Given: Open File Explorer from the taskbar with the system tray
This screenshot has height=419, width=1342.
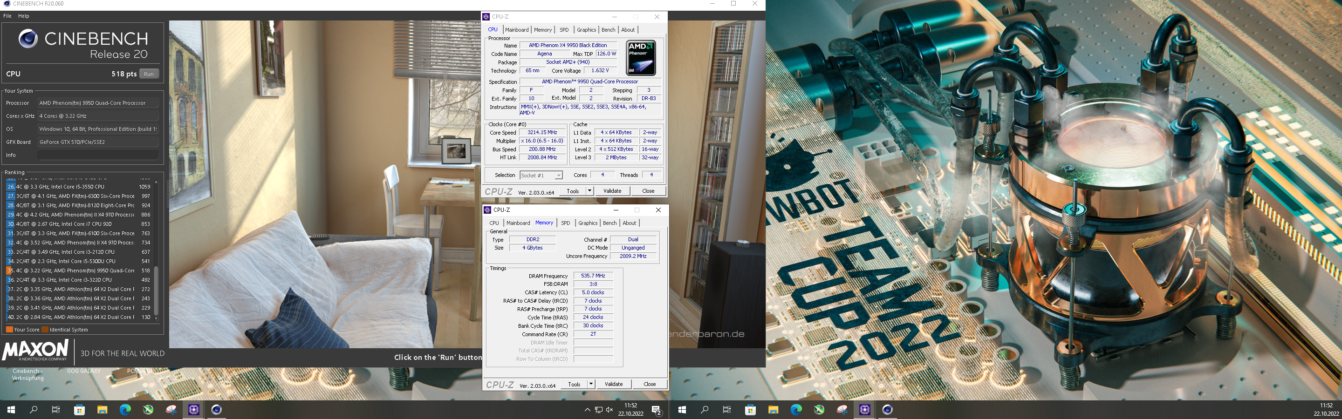Looking at the screenshot, I should tap(102, 410).
